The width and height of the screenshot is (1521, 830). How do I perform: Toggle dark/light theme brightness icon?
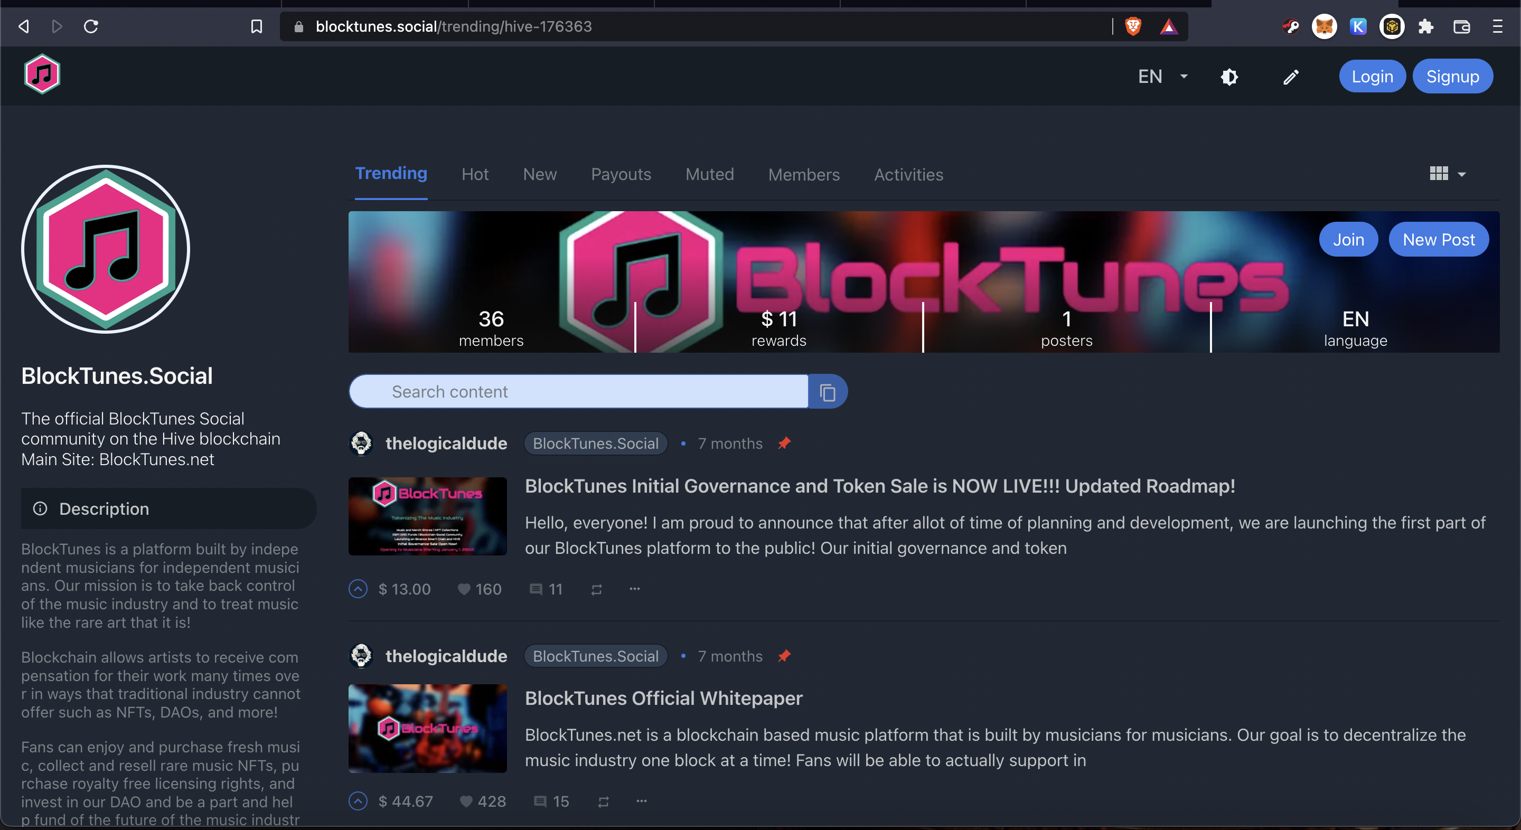[1229, 77]
